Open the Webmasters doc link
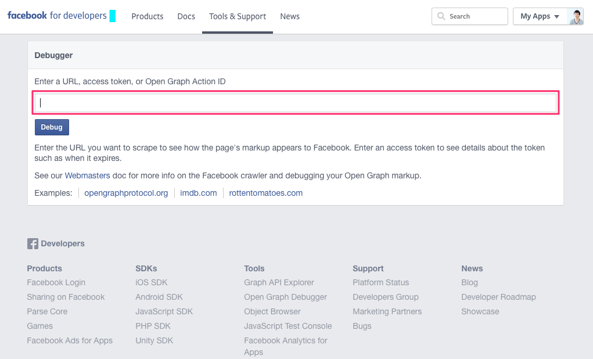 click(87, 175)
